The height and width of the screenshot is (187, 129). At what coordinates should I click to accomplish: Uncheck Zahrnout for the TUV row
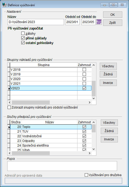84,131
